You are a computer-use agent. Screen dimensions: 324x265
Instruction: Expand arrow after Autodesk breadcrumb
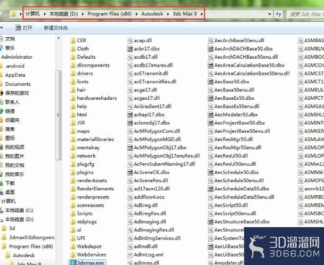(x=168, y=14)
